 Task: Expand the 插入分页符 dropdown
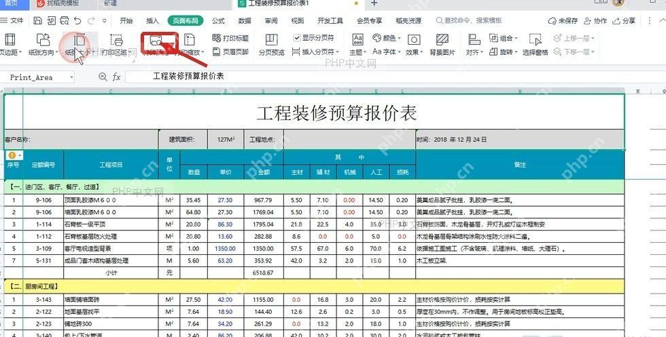[338, 52]
